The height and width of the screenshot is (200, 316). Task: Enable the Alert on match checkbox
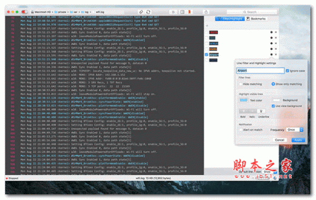pyautogui.click(x=241, y=129)
